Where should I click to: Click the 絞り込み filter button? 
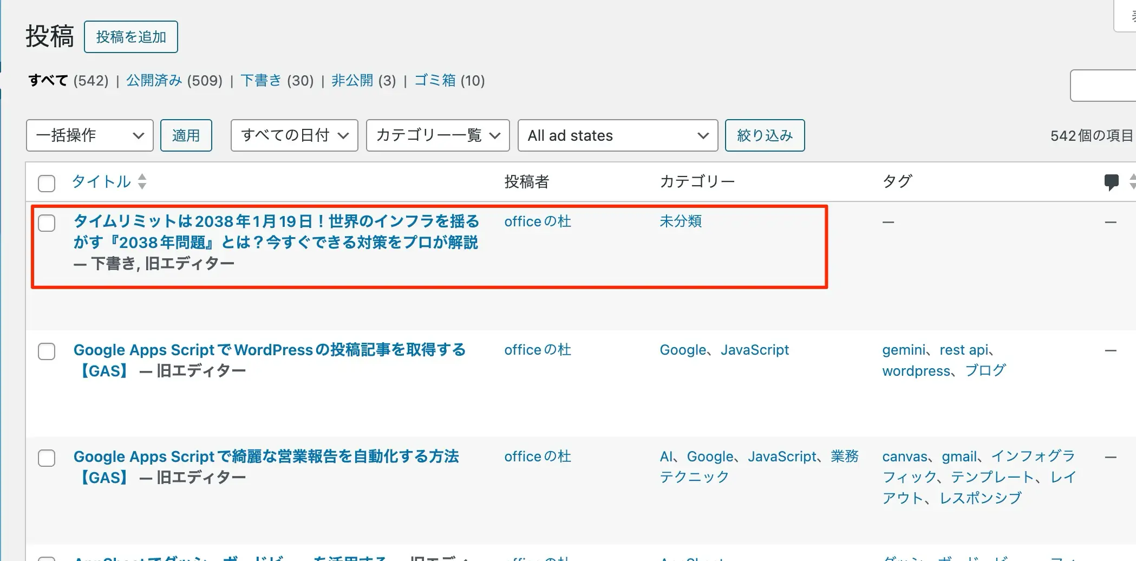(x=765, y=135)
